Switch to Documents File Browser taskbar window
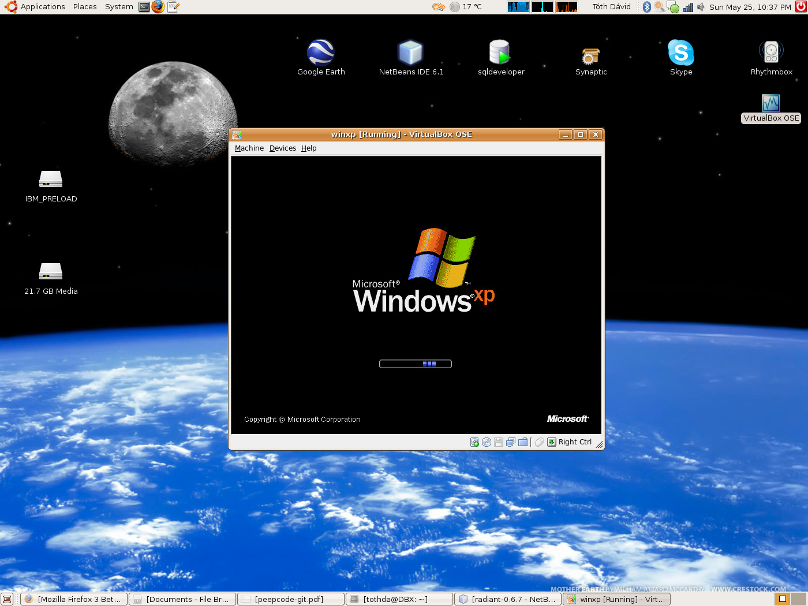808x606 pixels. (x=182, y=599)
